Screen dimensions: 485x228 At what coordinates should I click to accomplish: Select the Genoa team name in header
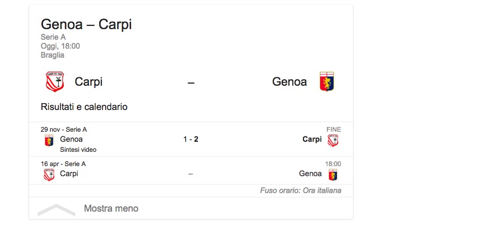pyautogui.click(x=289, y=82)
